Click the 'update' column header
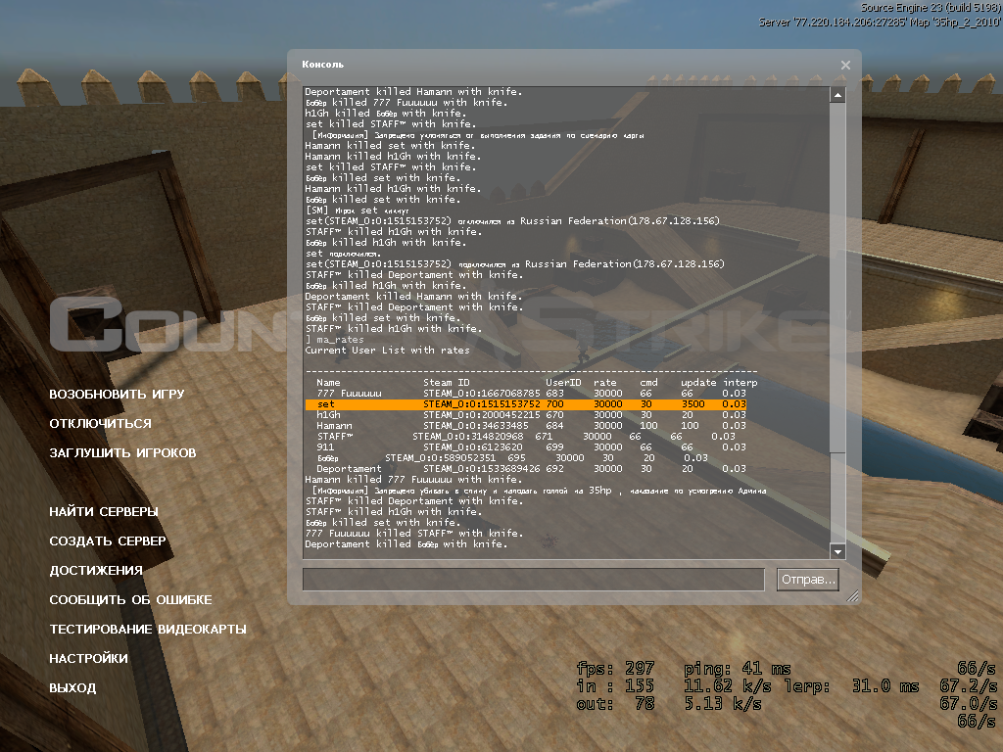 point(697,383)
